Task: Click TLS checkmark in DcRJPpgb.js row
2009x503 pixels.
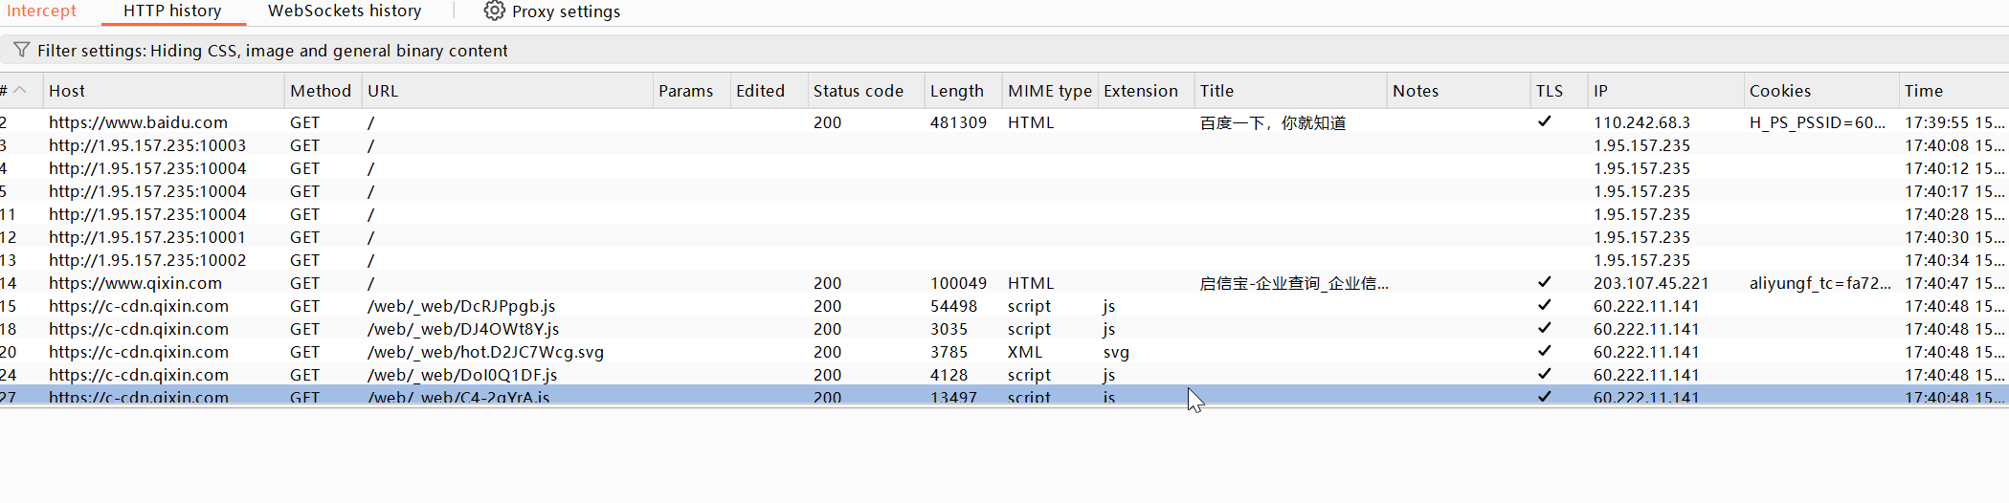Action: coord(1544,306)
